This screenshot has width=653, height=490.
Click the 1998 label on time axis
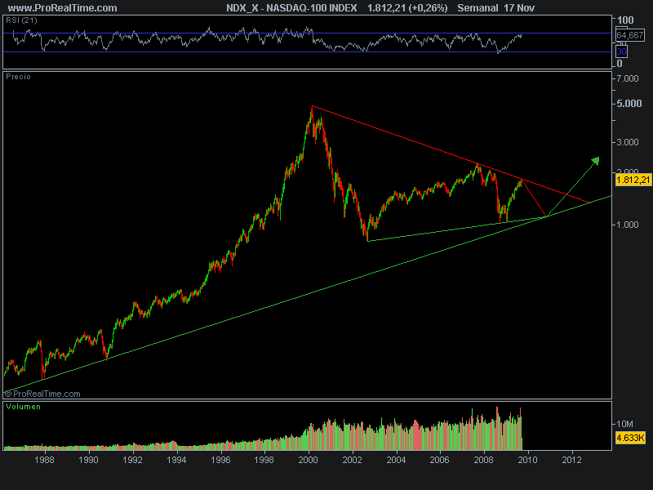(264, 460)
